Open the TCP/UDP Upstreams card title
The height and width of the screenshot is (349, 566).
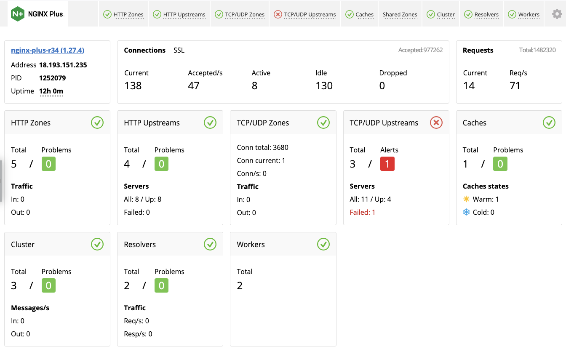pyautogui.click(x=384, y=123)
